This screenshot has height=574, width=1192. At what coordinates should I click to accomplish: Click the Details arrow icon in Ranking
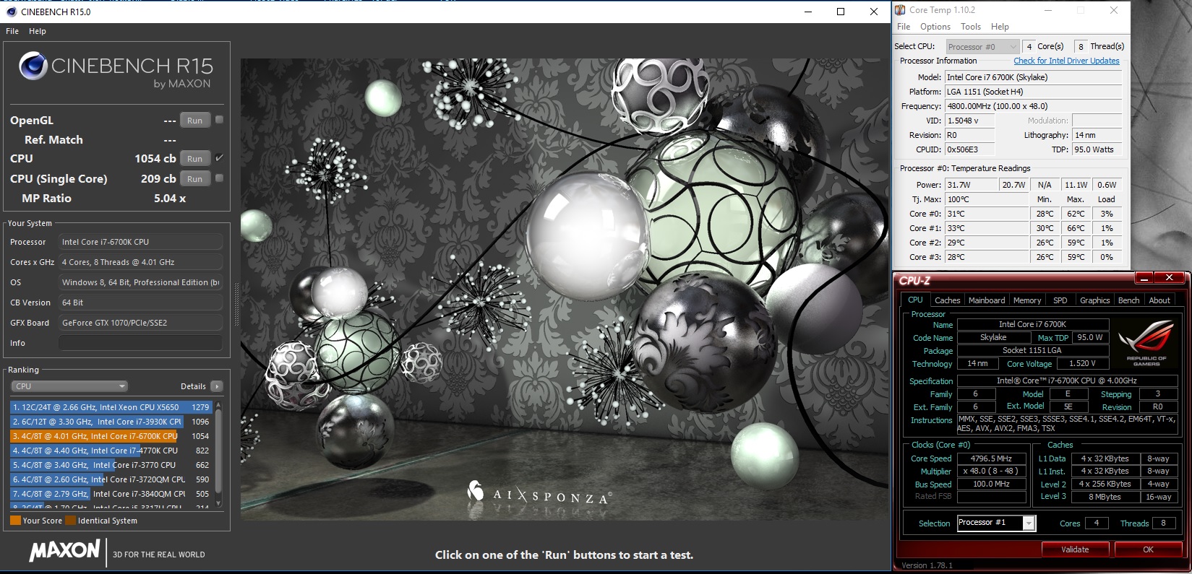(216, 386)
